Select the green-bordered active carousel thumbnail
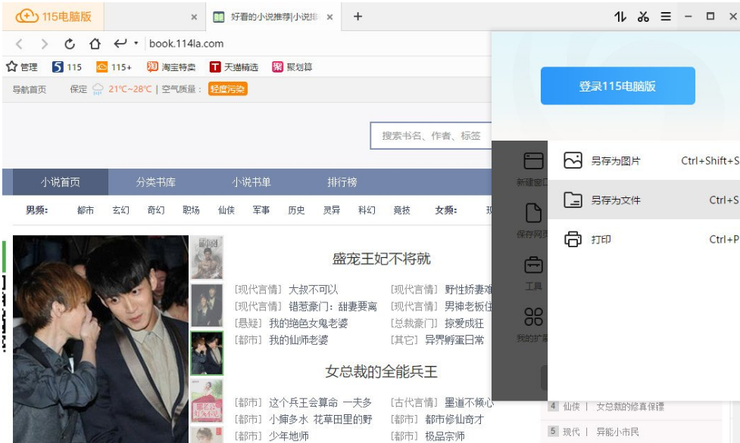The image size is (740, 443). click(x=207, y=354)
